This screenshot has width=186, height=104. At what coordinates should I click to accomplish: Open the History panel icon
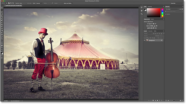(x=142, y=7)
